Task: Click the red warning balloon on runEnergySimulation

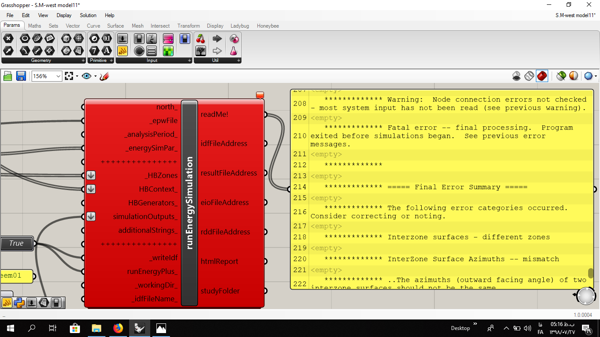Action: tap(260, 95)
